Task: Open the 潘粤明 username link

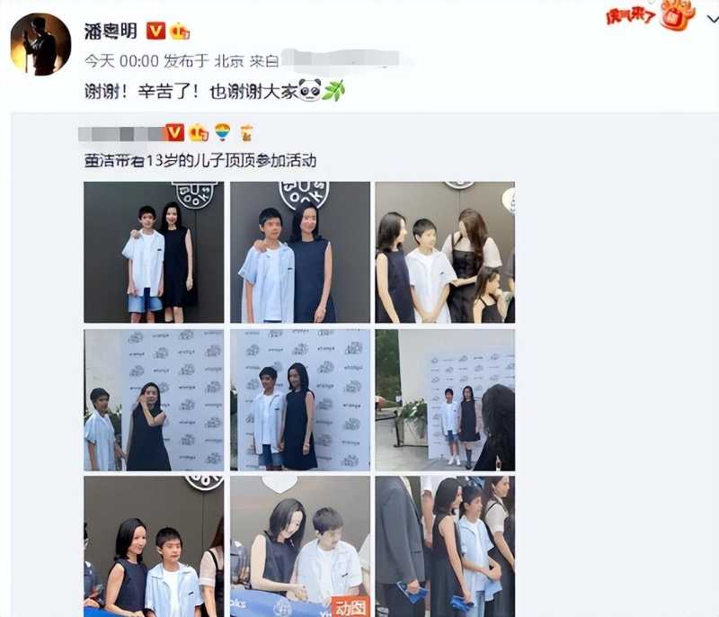Action: (x=111, y=31)
